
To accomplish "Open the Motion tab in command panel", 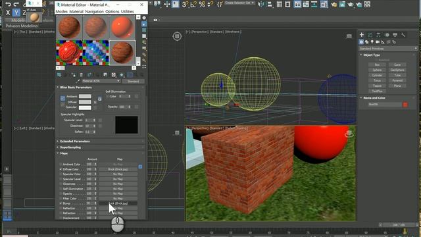I will point(387,35).
